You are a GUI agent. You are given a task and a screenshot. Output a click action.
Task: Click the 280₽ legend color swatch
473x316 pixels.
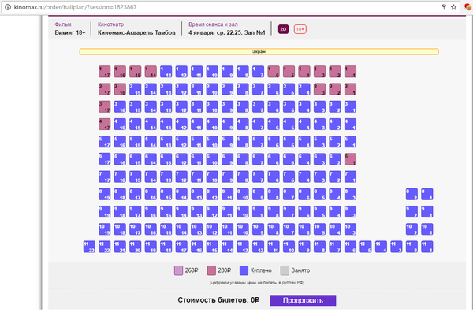[x=213, y=270]
